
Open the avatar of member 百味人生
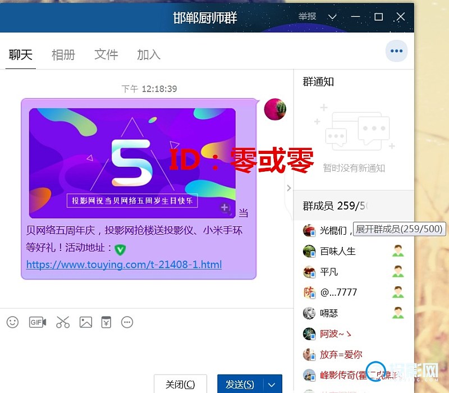coord(309,251)
